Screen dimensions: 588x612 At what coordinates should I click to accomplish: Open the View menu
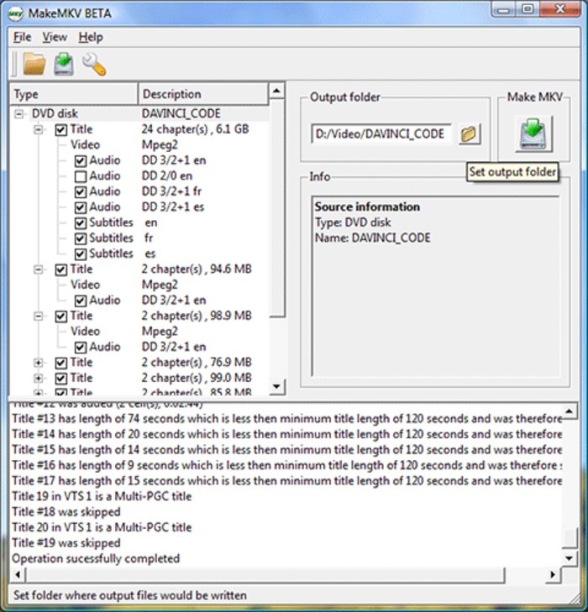point(55,37)
